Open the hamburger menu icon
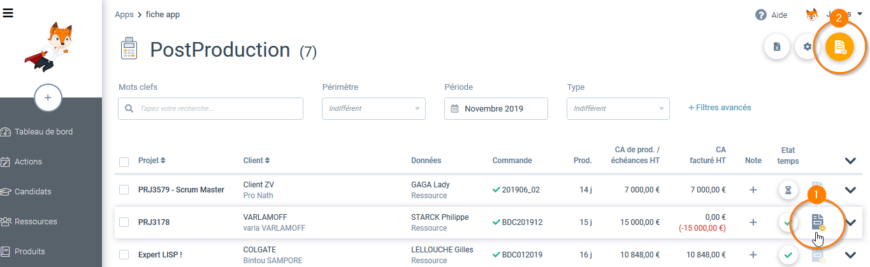The height and width of the screenshot is (267, 870). click(x=8, y=12)
